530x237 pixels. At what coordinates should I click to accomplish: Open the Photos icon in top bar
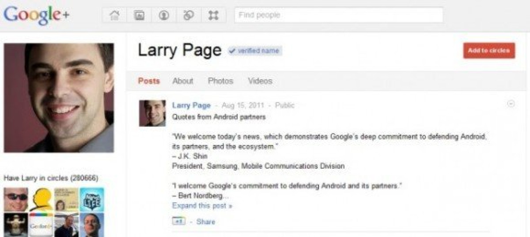pyautogui.click(x=139, y=15)
